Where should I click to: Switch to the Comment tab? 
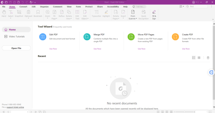tap(58, 6)
